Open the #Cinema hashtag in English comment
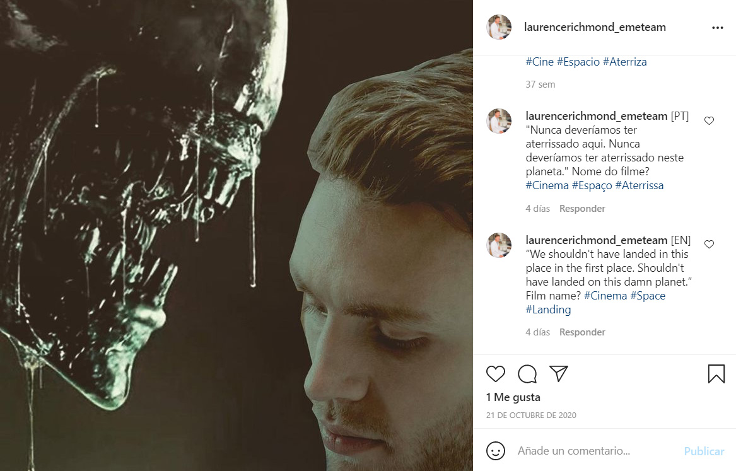 click(605, 296)
